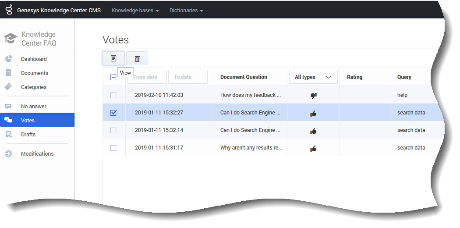Screen dimensions: 460x228
Task: Select the checkbox for the 15:31:17 vote
Action: pyautogui.click(x=113, y=148)
